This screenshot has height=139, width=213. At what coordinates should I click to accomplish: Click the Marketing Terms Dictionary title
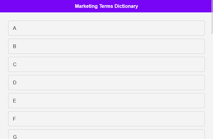click(106, 6)
